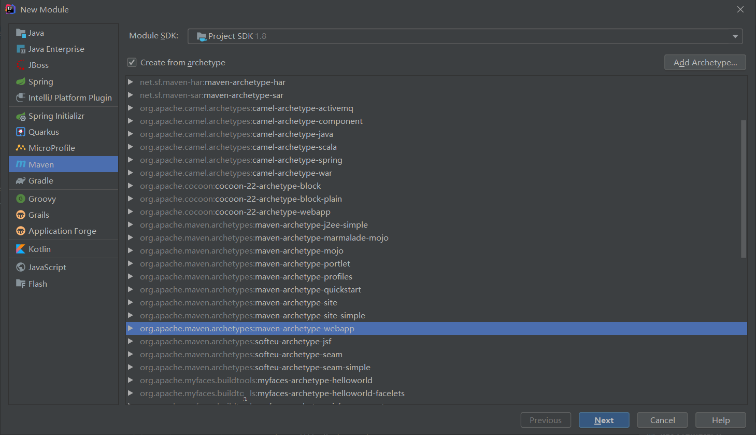Click the IntelliJ logo in title bar
Viewport: 756px width, 435px height.
[10, 9]
